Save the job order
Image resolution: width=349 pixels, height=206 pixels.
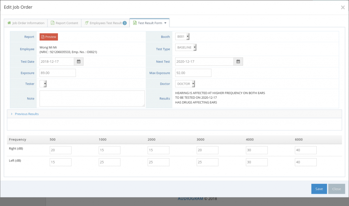[319, 189]
